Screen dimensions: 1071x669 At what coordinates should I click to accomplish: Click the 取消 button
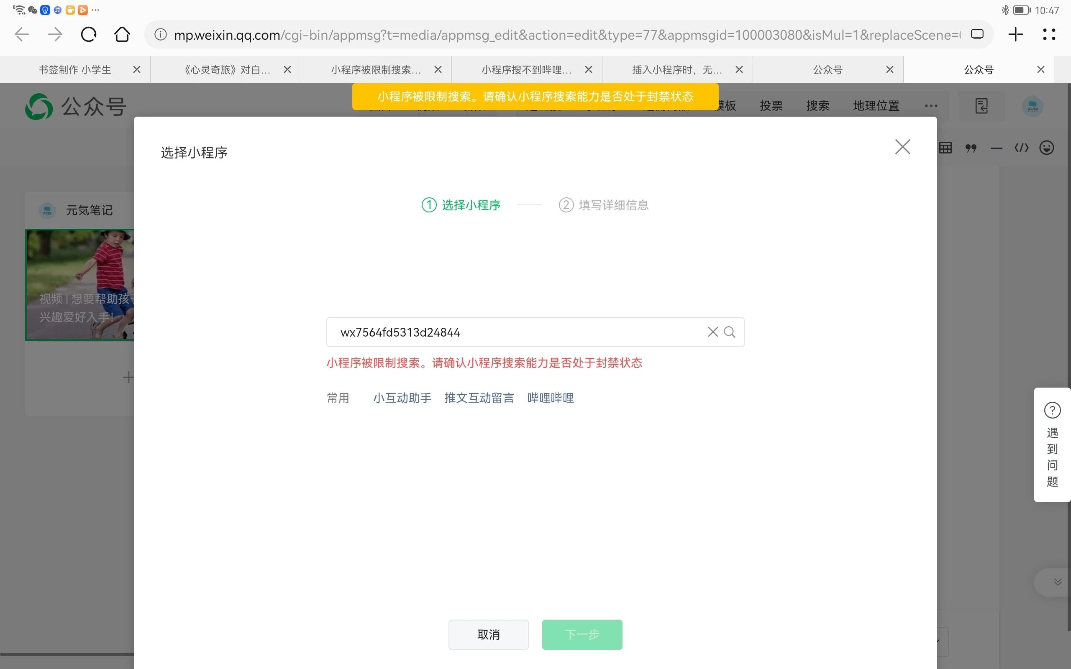(488, 634)
